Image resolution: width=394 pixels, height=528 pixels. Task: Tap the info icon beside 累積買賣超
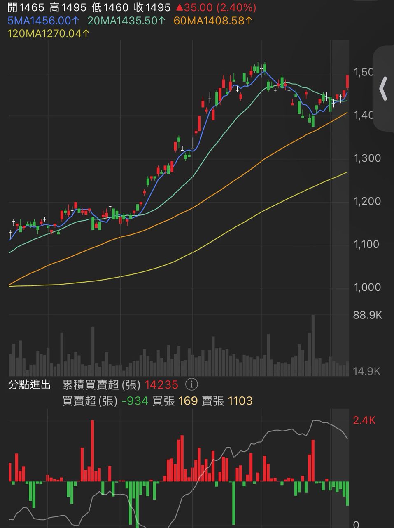[191, 385]
